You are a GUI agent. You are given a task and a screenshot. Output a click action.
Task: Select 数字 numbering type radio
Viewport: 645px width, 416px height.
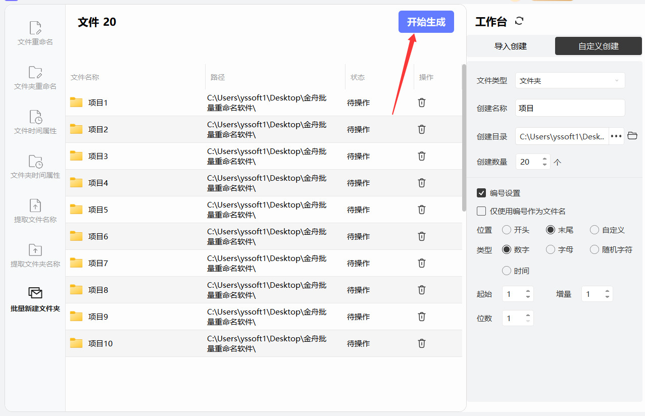[507, 249]
